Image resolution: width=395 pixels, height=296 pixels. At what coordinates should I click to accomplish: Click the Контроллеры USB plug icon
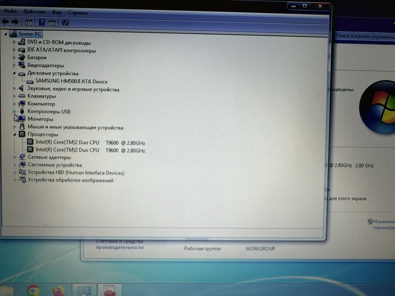point(22,111)
